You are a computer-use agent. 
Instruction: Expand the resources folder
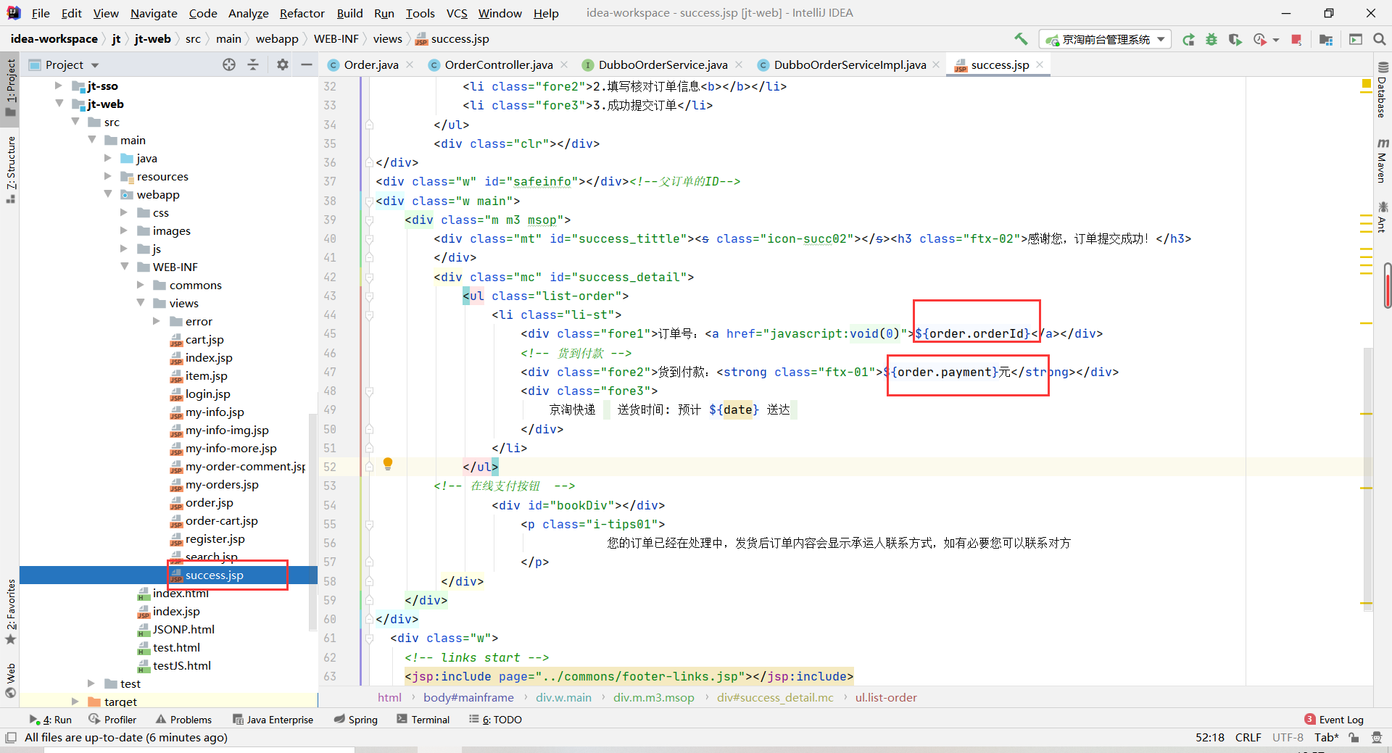tap(107, 176)
